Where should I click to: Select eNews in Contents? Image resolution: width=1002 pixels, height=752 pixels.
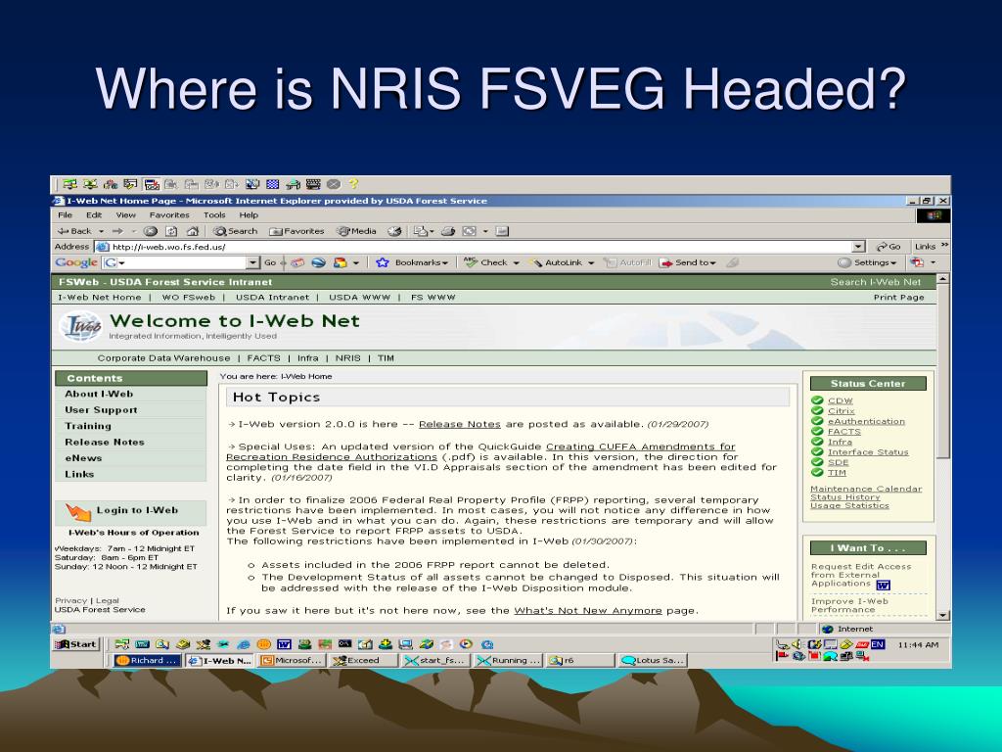[131, 458]
